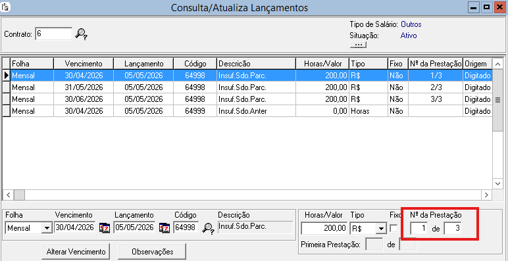Click the read-only Descrição field Insuf.Sdo.Parc.
The image size is (508, 261).
255,227
